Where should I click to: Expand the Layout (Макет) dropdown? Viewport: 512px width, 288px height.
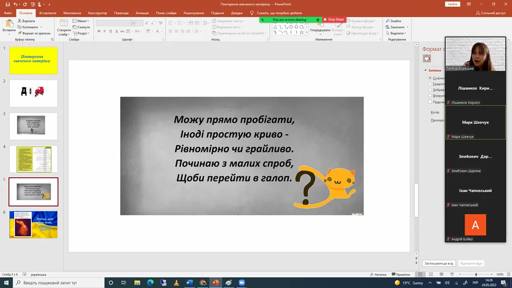pyautogui.click(x=81, y=21)
